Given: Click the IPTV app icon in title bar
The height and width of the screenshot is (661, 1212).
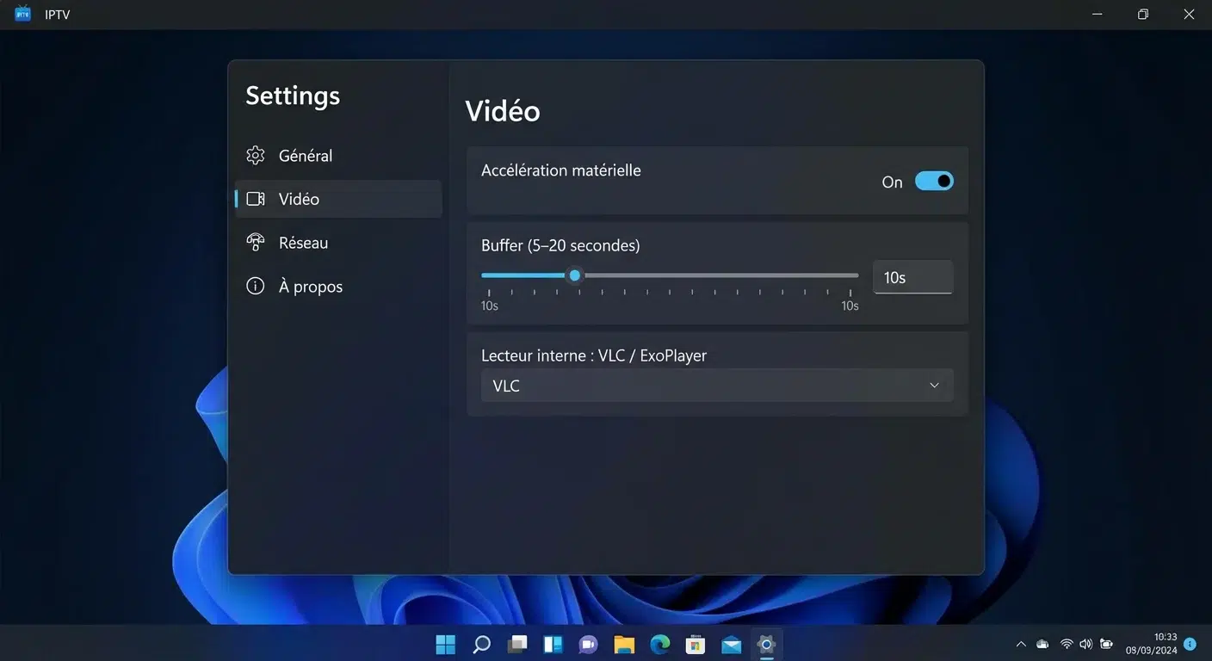Looking at the screenshot, I should [23, 15].
